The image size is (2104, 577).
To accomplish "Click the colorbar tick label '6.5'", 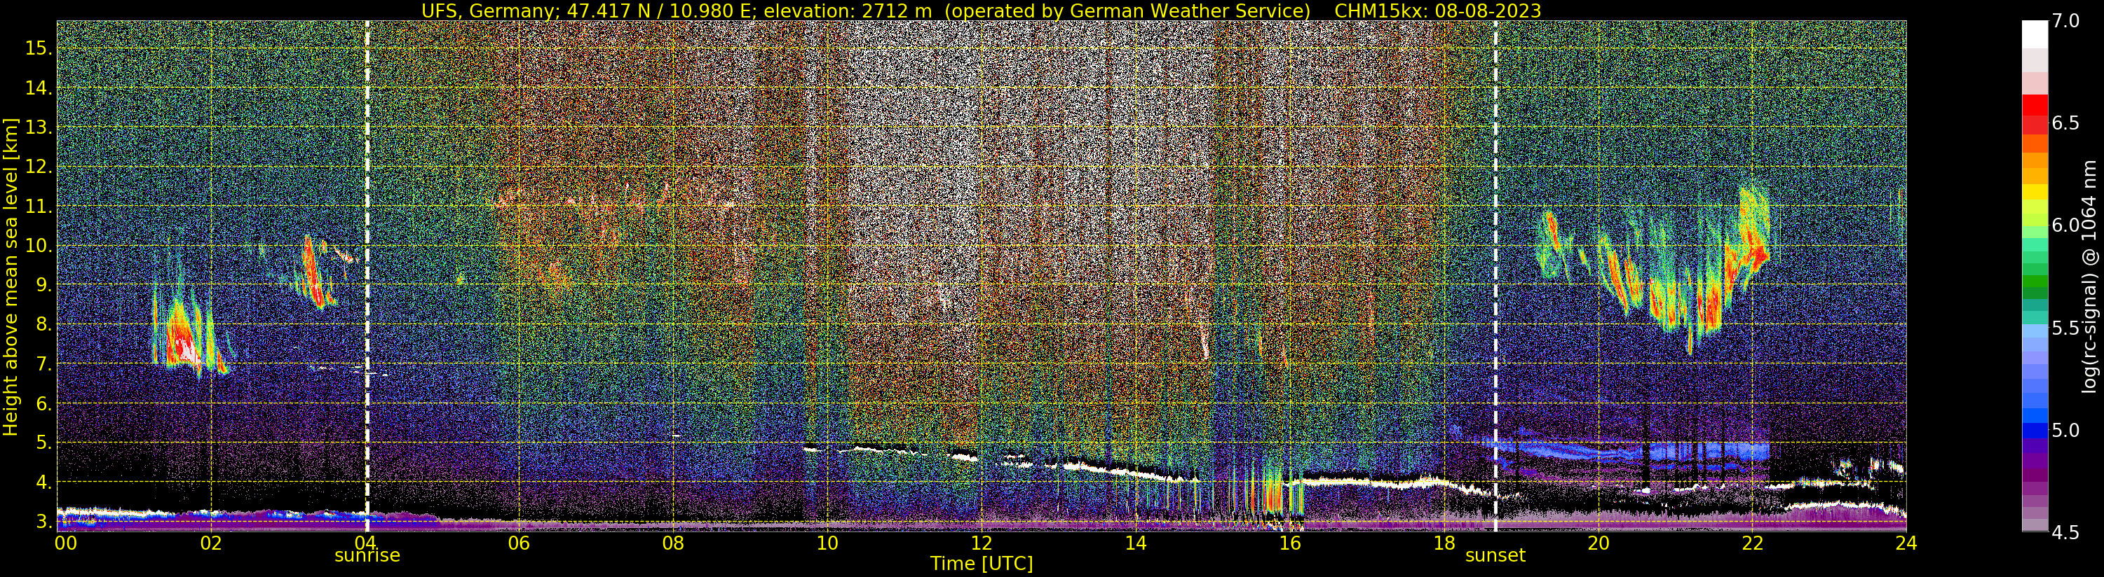I will 2066,123.
